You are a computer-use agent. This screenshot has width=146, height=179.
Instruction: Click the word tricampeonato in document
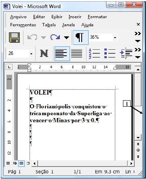click(x=49, y=114)
